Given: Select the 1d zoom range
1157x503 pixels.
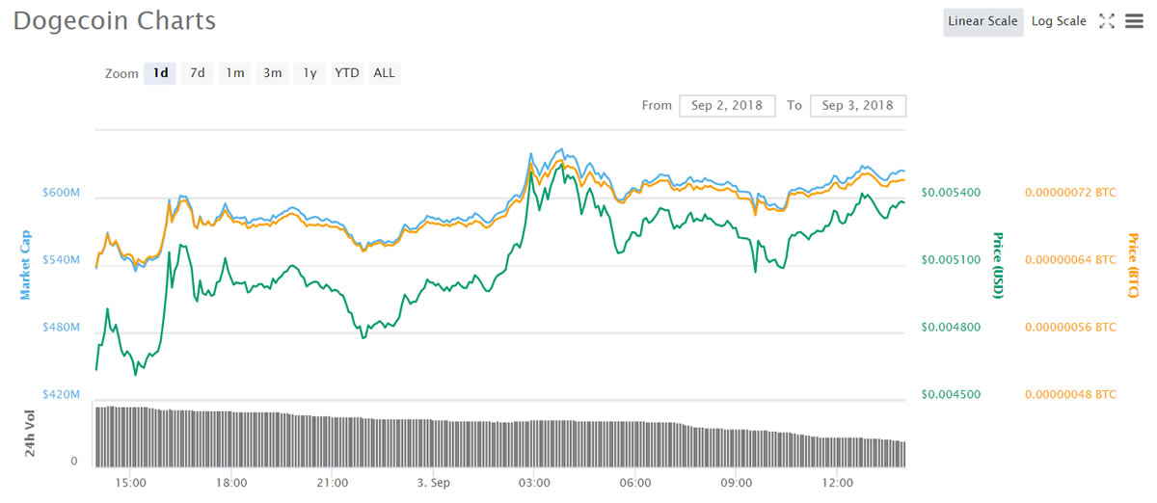Looking at the screenshot, I should click(x=160, y=73).
